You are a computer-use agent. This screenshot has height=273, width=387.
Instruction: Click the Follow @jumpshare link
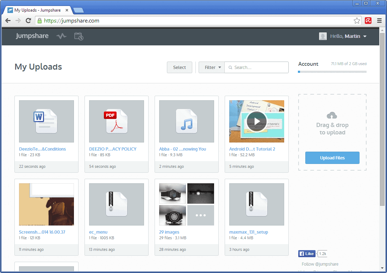[x=320, y=264]
